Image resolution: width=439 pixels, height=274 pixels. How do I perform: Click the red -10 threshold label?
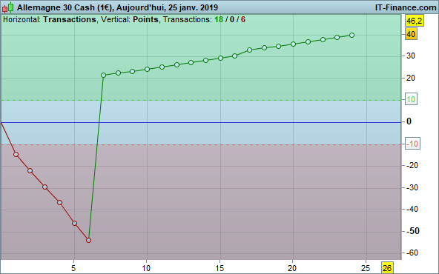(x=412, y=144)
